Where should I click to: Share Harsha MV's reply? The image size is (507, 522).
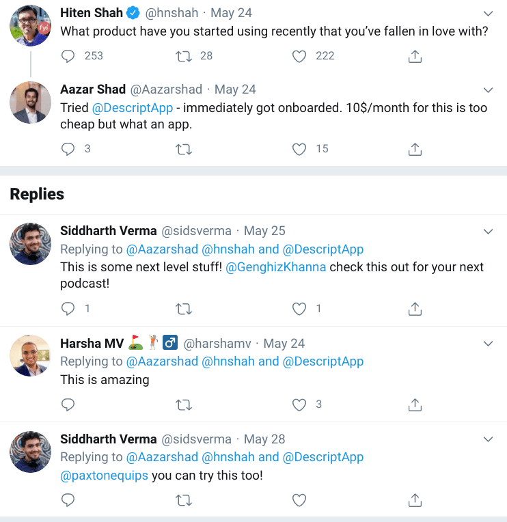415,405
